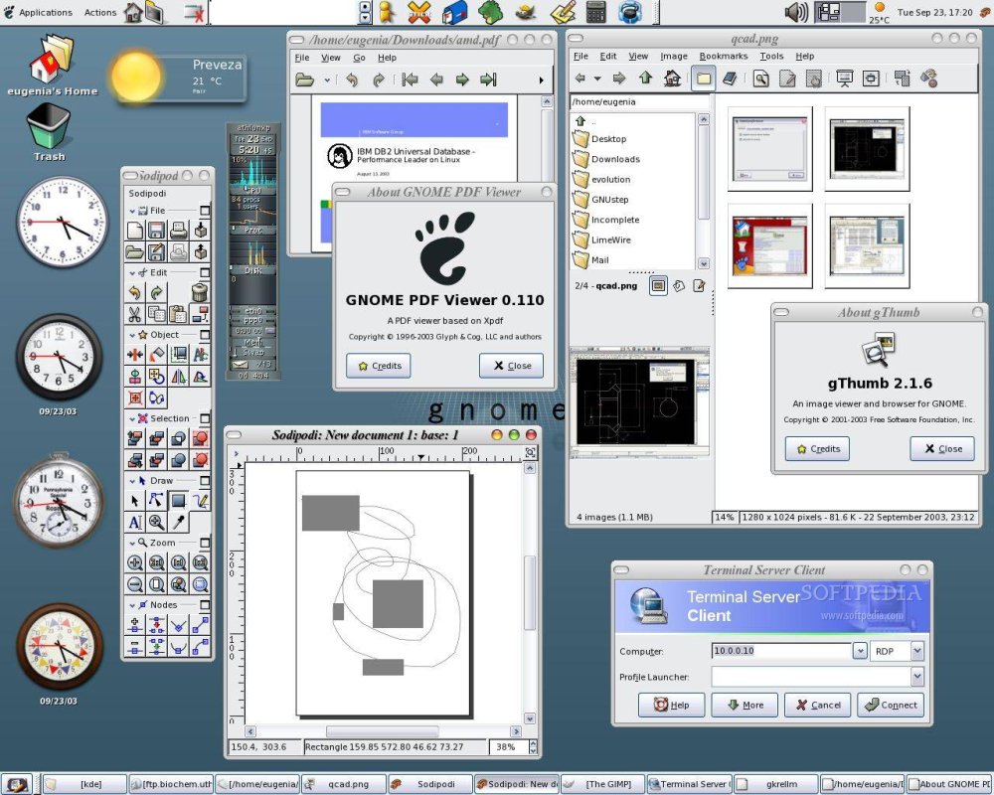This screenshot has height=795, width=994.
Task: Toggle the Selection section detach box in Sodipodi
Action: pyautogui.click(x=205, y=418)
